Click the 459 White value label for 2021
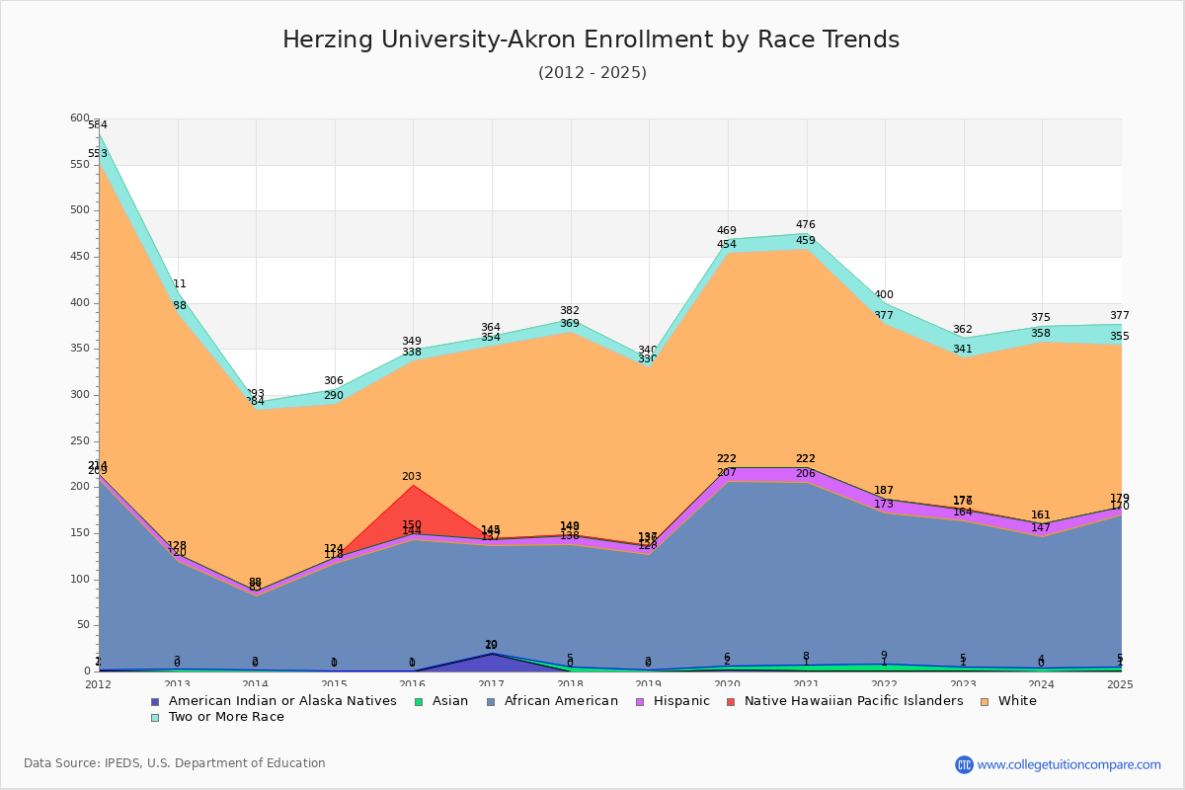This screenshot has width=1185, height=790. (806, 241)
